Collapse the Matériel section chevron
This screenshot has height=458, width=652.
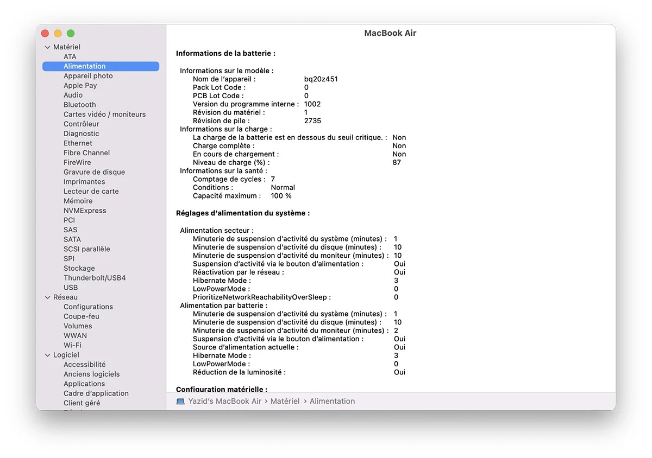[x=47, y=47]
